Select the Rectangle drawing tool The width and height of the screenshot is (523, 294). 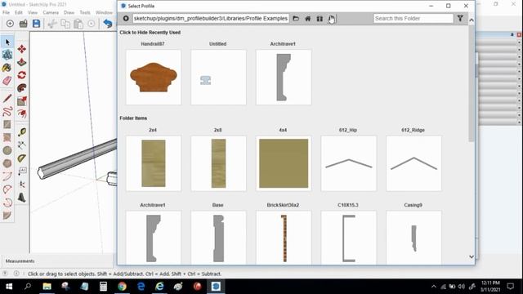tap(7, 124)
